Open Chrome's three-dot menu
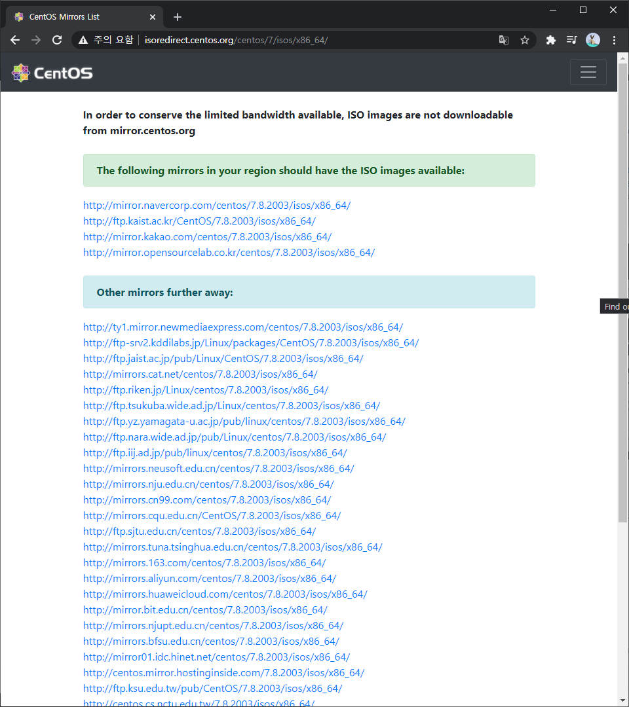 (614, 40)
